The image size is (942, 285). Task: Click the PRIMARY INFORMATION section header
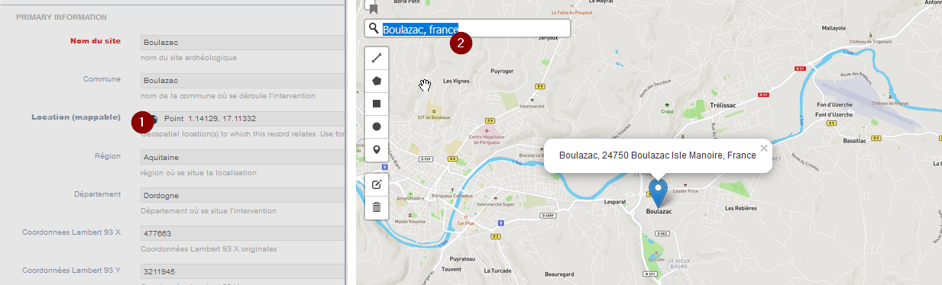tap(61, 17)
